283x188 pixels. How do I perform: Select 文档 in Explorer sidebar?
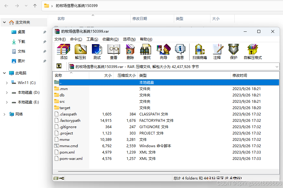click(21, 51)
